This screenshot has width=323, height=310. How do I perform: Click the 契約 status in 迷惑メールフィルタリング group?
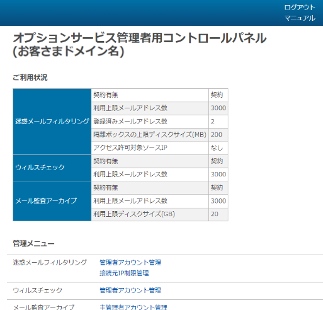[218, 95]
